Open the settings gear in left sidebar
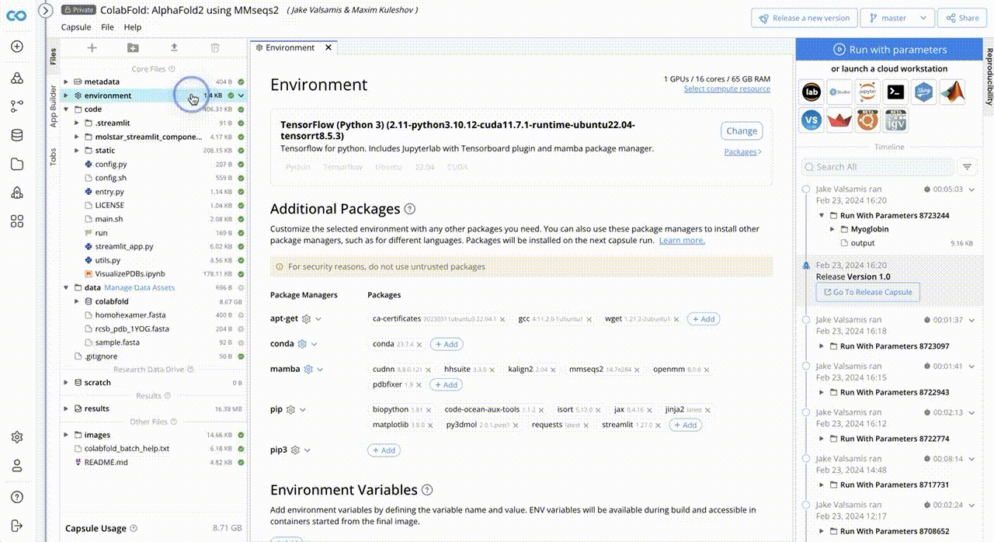Image resolution: width=994 pixels, height=542 pixels. point(16,436)
